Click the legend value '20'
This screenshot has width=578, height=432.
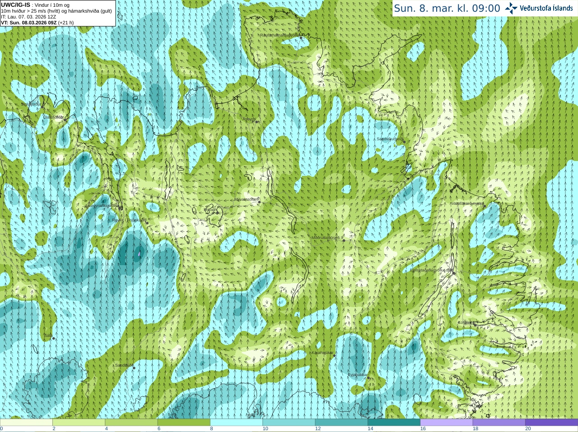(x=528, y=429)
